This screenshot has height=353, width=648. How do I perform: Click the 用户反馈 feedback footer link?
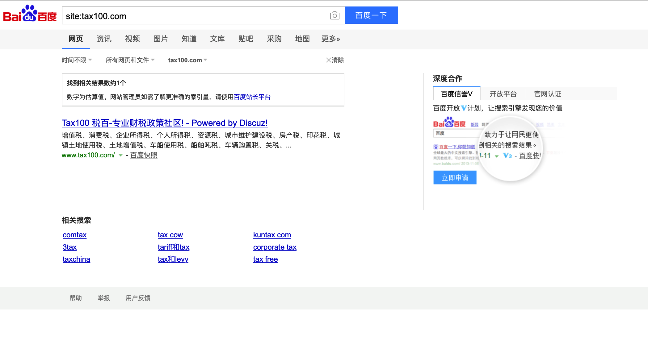point(138,298)
